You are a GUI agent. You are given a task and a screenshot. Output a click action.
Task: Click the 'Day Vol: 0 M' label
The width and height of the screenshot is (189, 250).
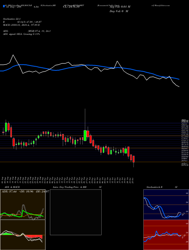point(119,11)
